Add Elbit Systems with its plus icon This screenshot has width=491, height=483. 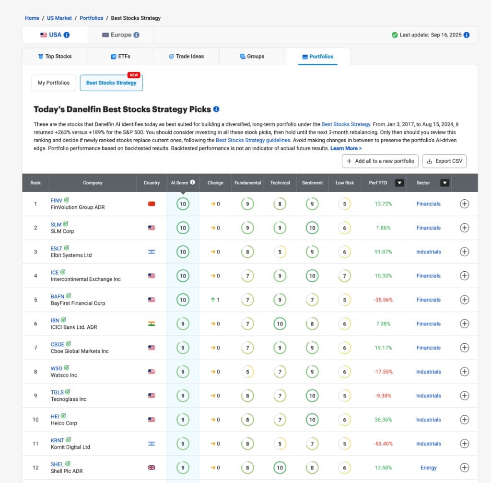point(464,252)
